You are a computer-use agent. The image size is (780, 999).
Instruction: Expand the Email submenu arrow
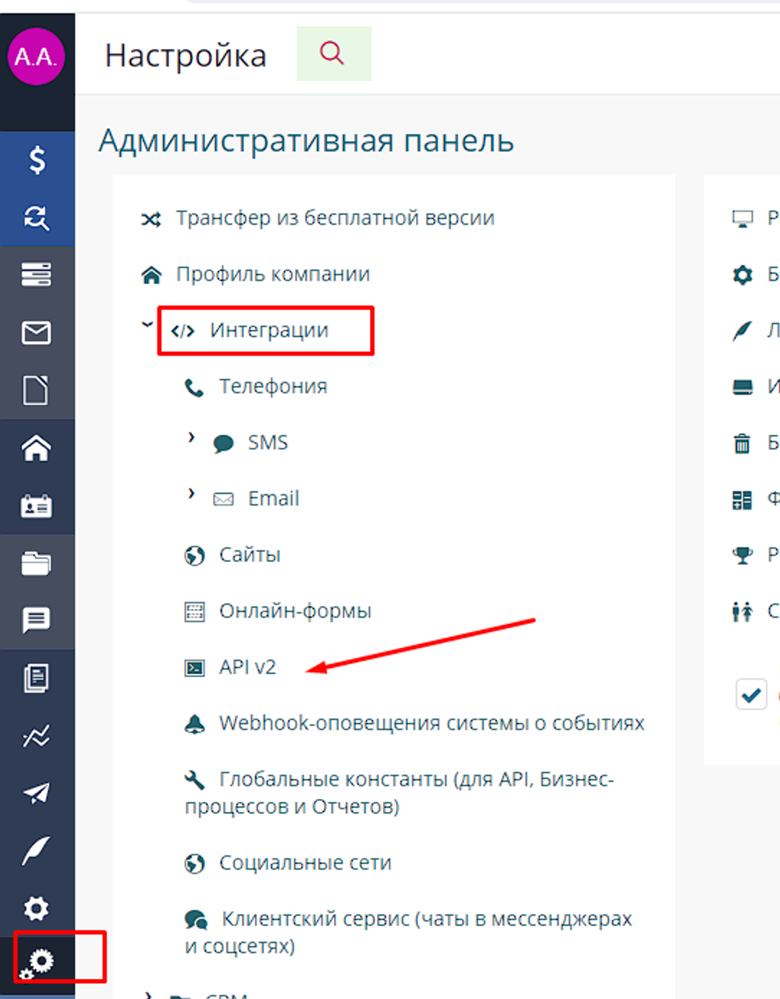[191, 494]
